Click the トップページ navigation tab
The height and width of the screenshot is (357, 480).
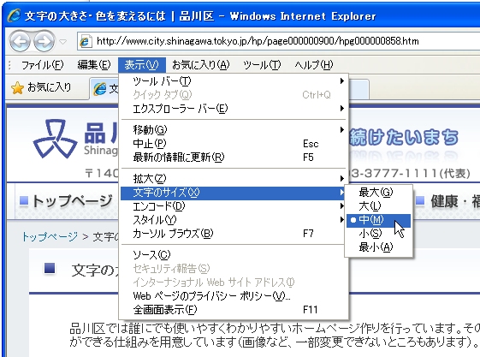(66, 201)
